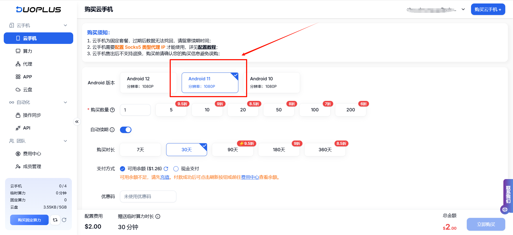513x235 pixels.
Task: Open the account dropdown arrow
Action: (463, 9)
